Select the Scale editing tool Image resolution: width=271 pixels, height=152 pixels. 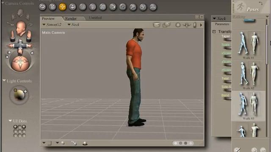coord(83,7)
